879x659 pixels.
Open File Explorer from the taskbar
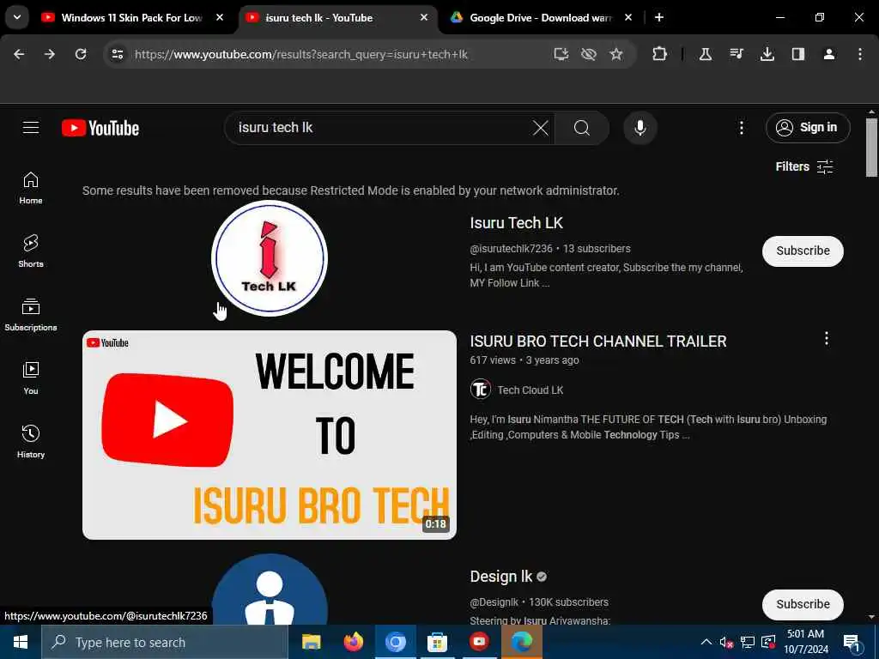click(x=311, y=642)
